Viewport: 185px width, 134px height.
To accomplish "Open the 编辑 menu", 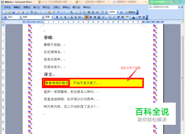I will pyautogui.click(x=17, y=7).
